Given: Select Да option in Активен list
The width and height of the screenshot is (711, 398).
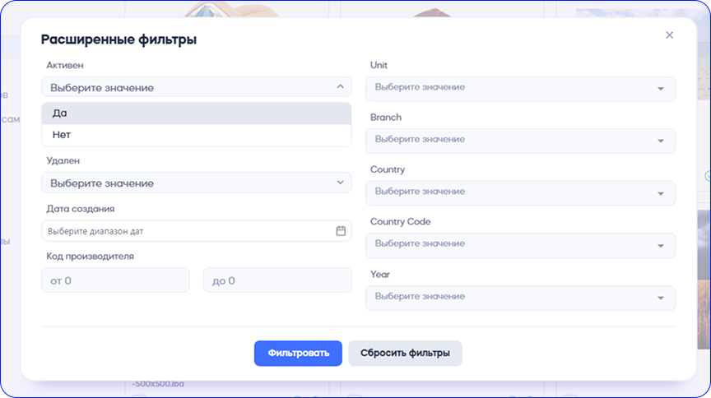Looking at the screenshot, I should 196,113.
